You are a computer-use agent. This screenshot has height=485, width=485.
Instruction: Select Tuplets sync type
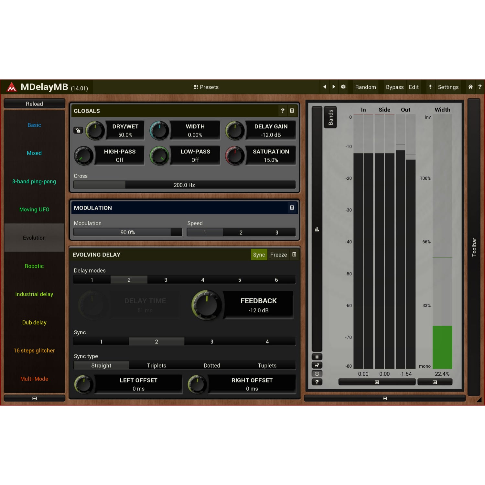[267, 365]
